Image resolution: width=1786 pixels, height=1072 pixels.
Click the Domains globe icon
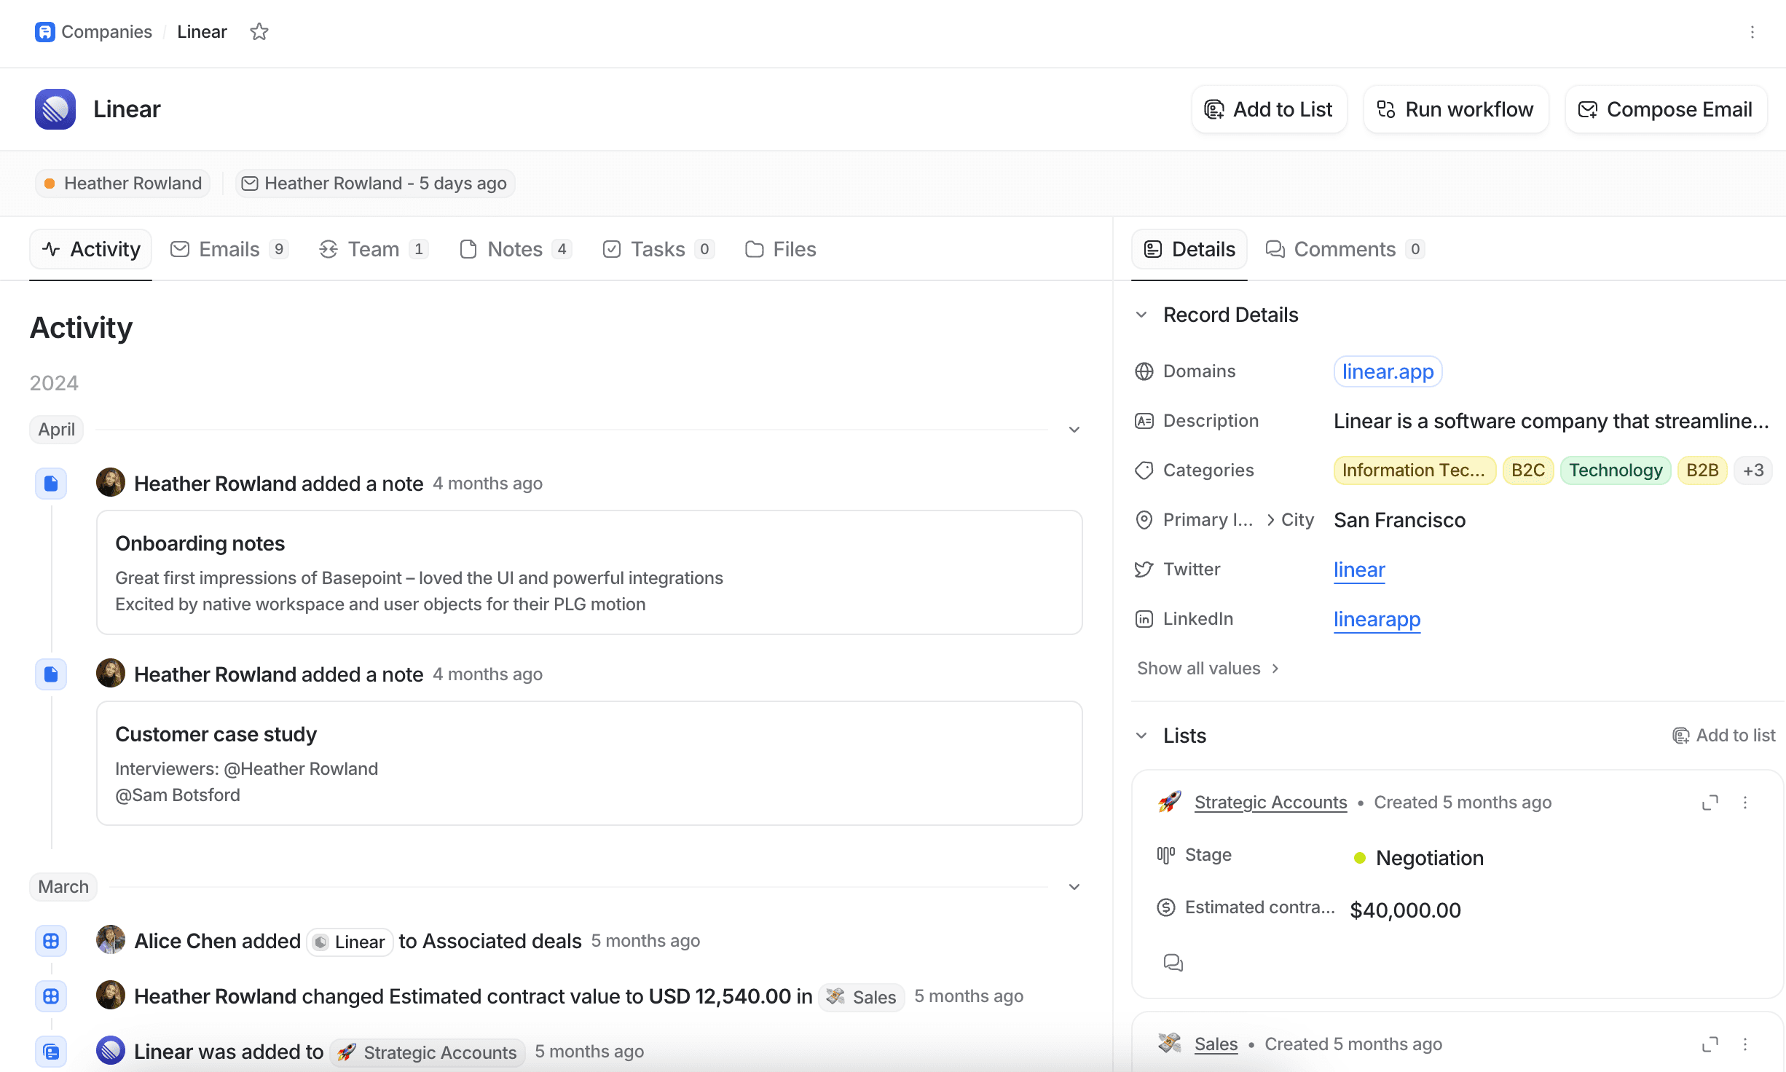tap(1144, 371)
